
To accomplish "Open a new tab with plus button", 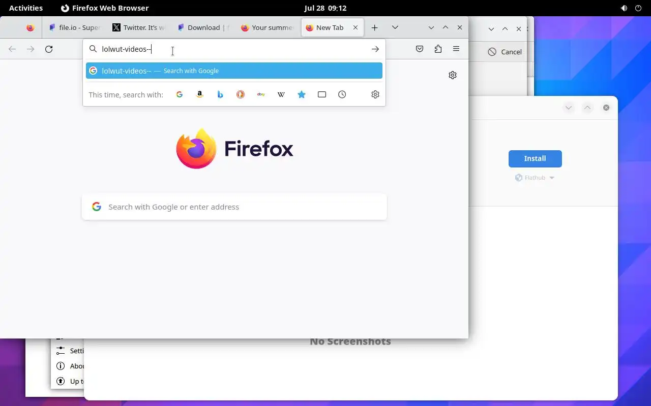I will pos(375,28).
